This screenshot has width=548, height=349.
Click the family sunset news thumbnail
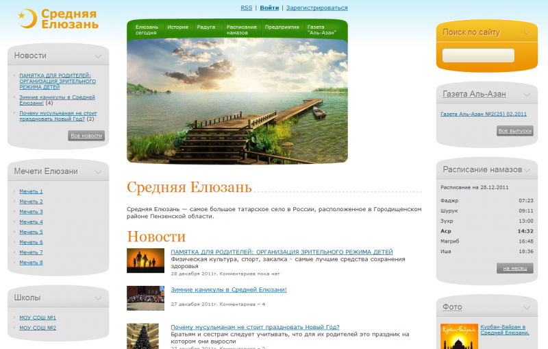145,261
